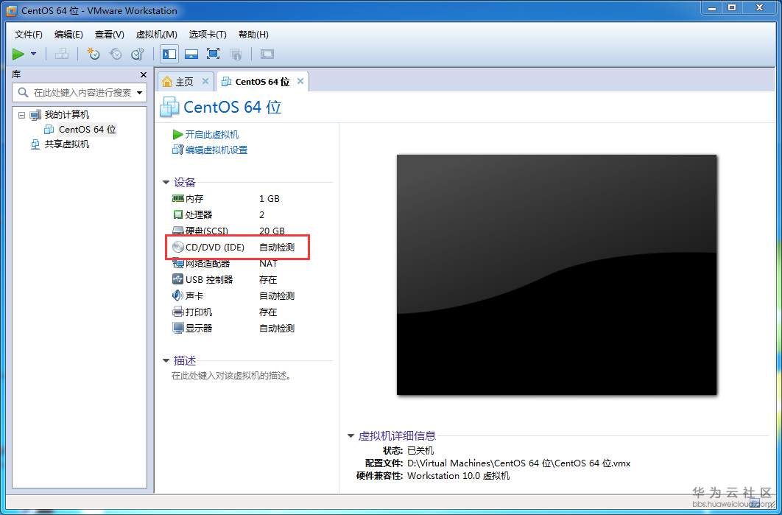Click the 硬盘(SCSI) device row
The height and width of the screenshot is (515, 782).
(x=234, y=231)
